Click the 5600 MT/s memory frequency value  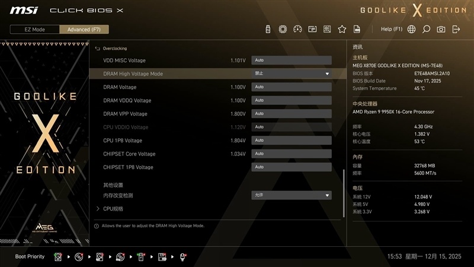tap(425, 173)
